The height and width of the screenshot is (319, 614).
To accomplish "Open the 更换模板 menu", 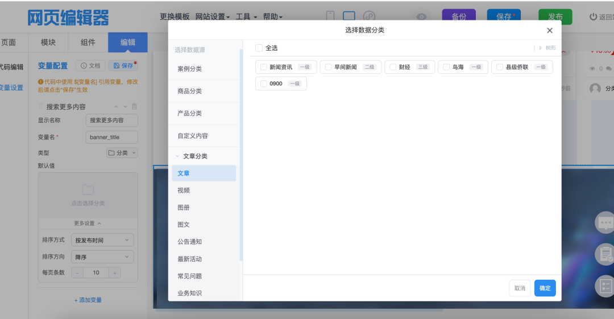I will click(x=175, y=16).
